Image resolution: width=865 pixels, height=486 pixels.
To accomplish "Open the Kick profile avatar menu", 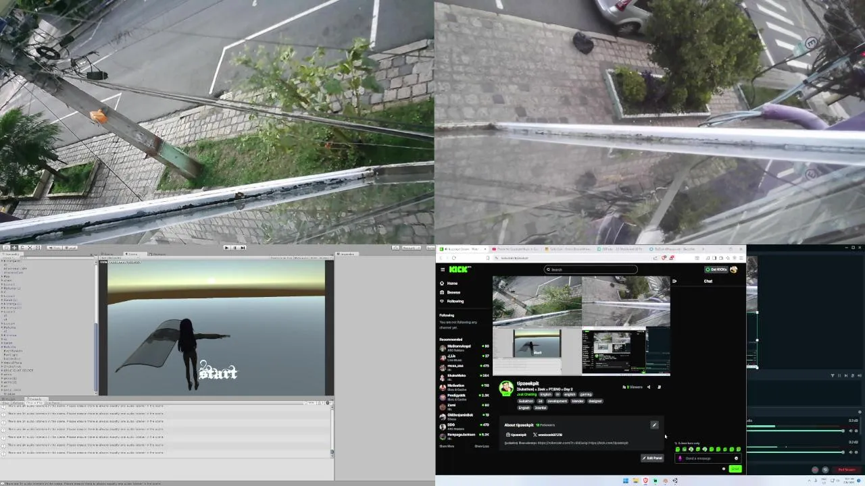I will [734, 269].
